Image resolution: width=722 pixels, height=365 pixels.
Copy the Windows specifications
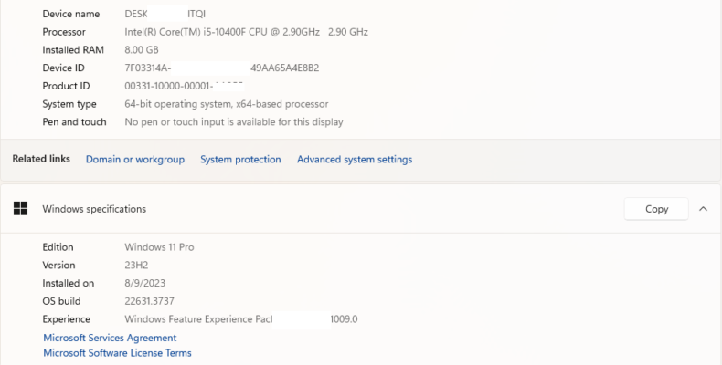[656, 209]
